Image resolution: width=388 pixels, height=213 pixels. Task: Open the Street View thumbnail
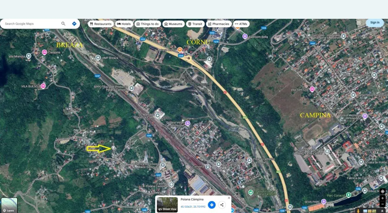pyautogui.click(x=167, y=205)
